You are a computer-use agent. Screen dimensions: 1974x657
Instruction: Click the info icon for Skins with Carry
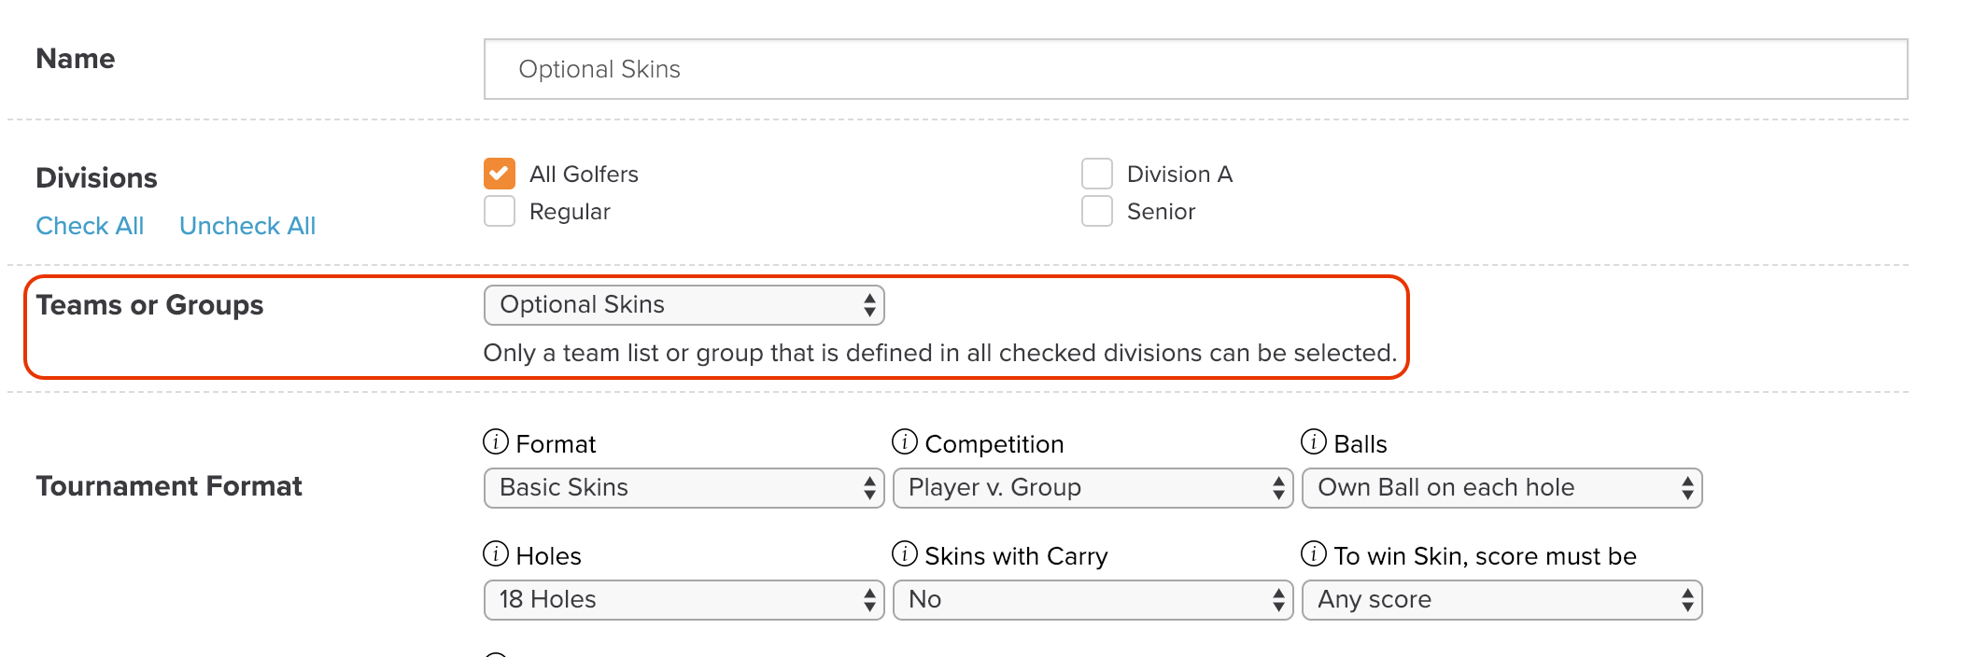(905, 553)
